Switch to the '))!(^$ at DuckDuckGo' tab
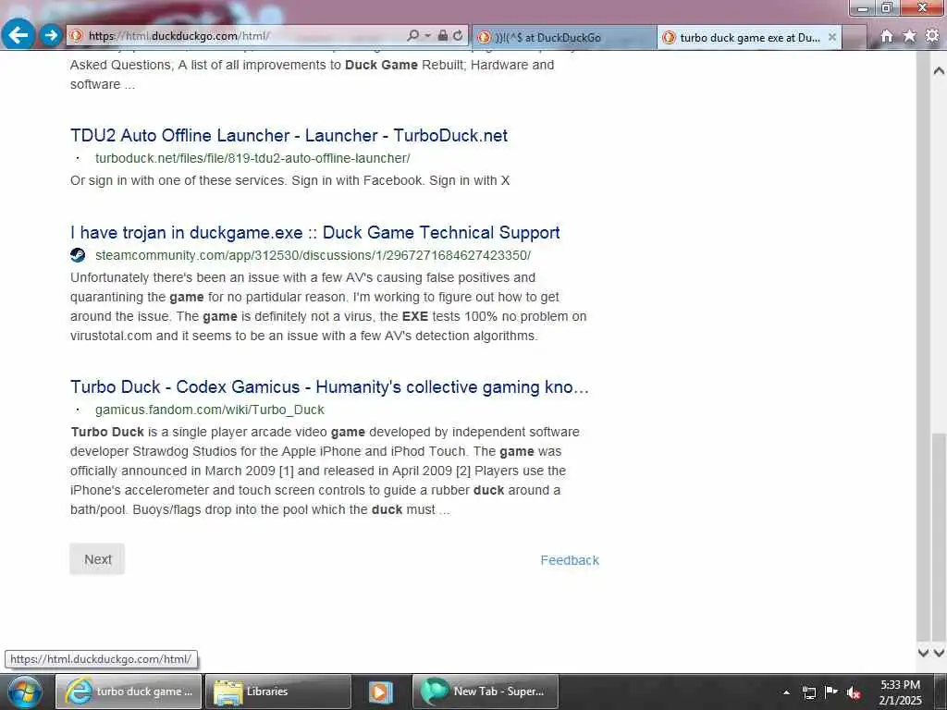 coord(563,37)
